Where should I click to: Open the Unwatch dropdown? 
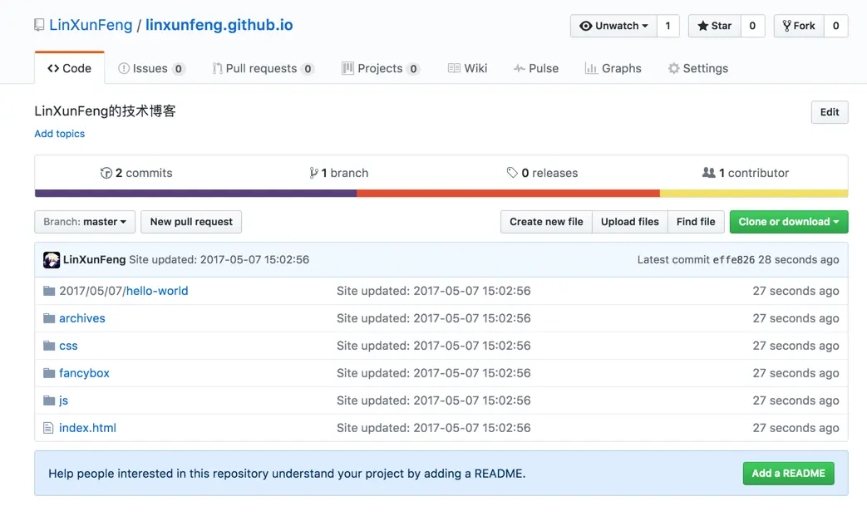613,26
